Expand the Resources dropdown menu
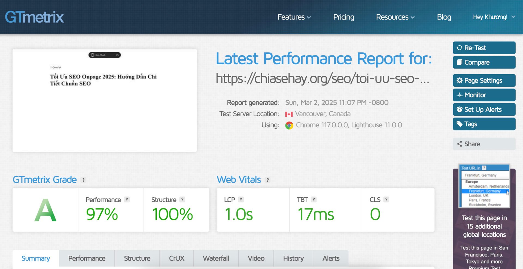The height and width of the screenshot is (269, 523). click(x=395, y=17)
